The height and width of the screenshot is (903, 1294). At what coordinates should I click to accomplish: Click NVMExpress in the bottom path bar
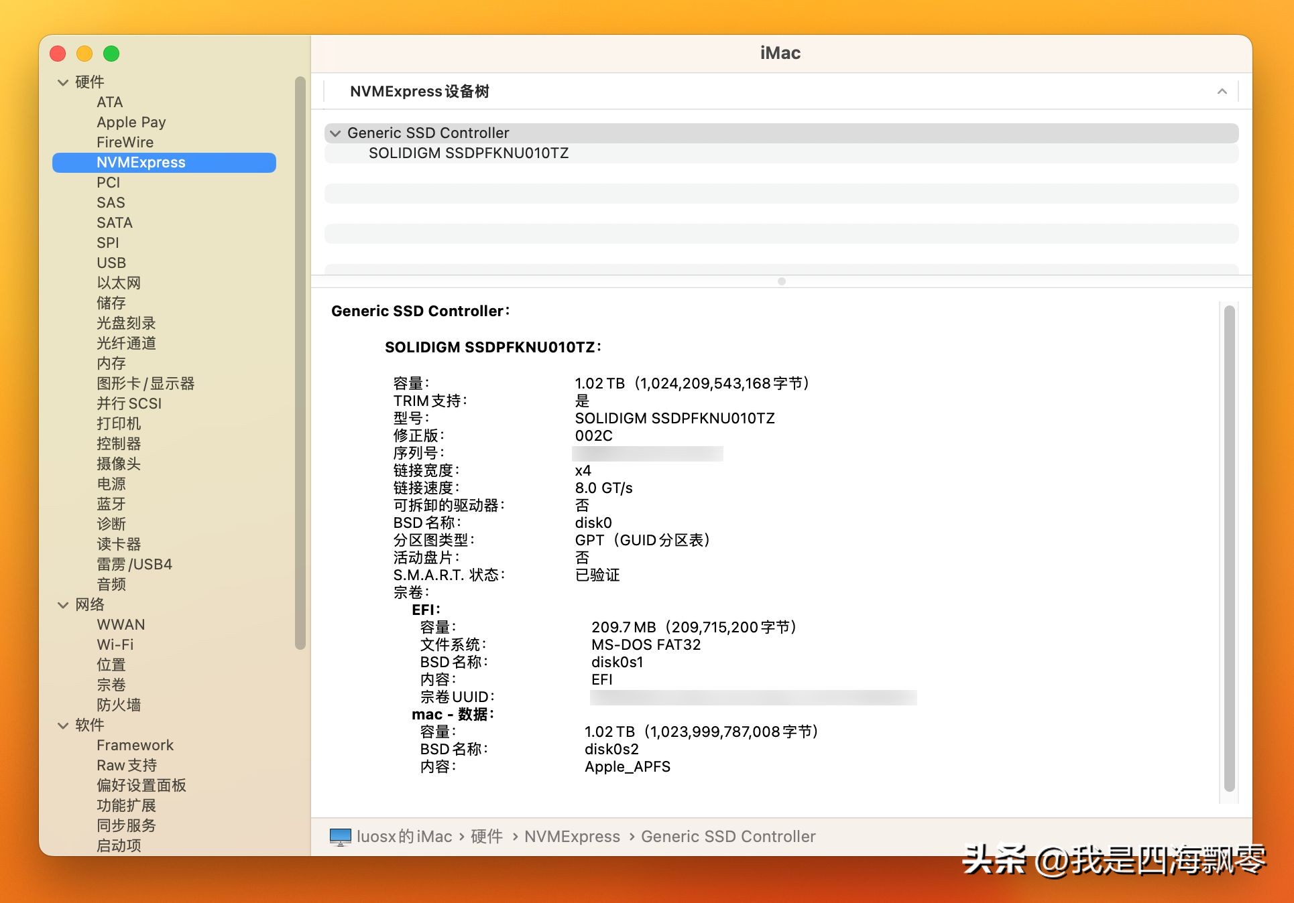point(572,836)
